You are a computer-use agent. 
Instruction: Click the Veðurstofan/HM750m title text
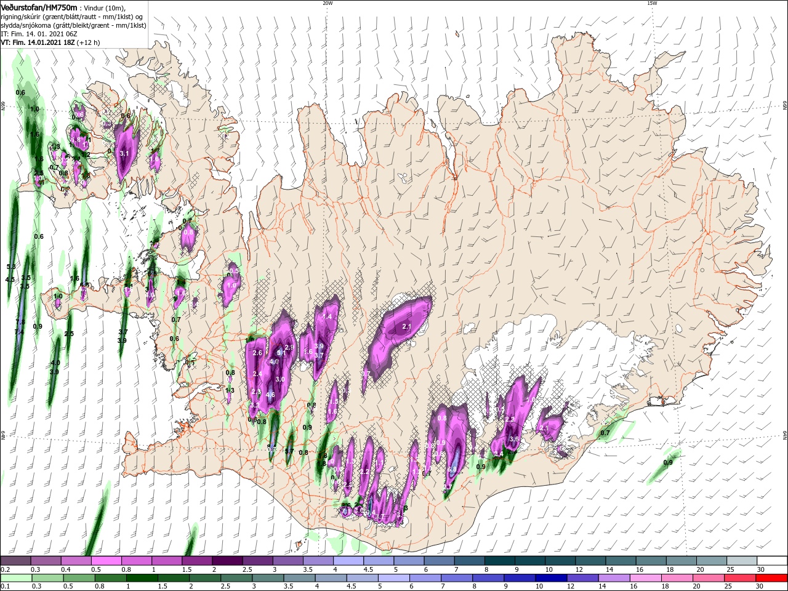(39, 7)
